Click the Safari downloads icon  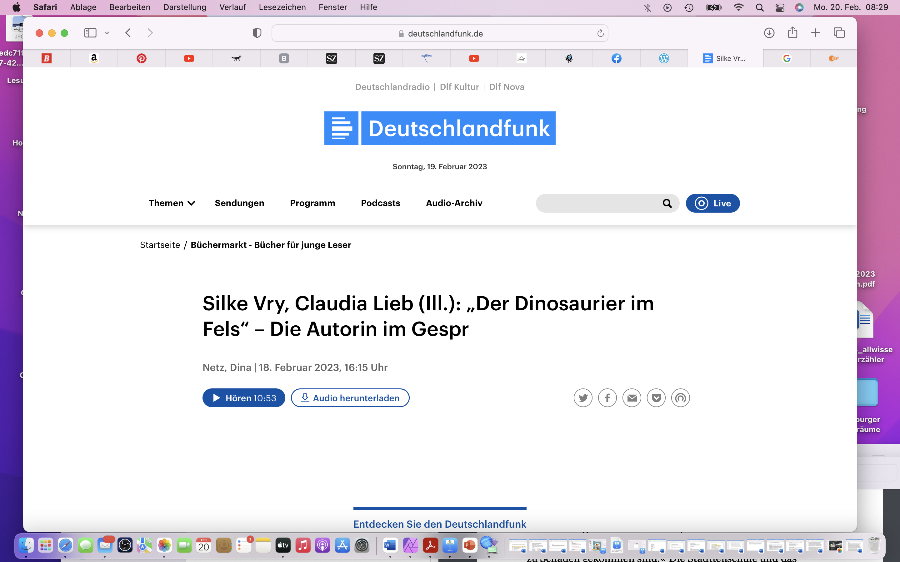click(x=769, y=33)
